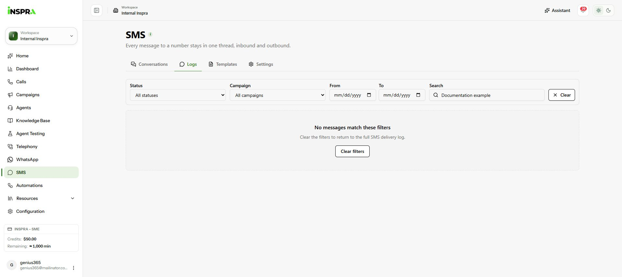The image size is (622, 277).
Task: Collapse the sidebar panel toggle
Action: 97,10
